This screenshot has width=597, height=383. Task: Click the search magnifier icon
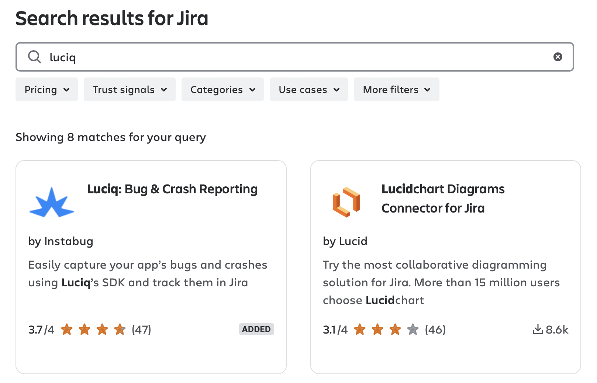(35, 57)
